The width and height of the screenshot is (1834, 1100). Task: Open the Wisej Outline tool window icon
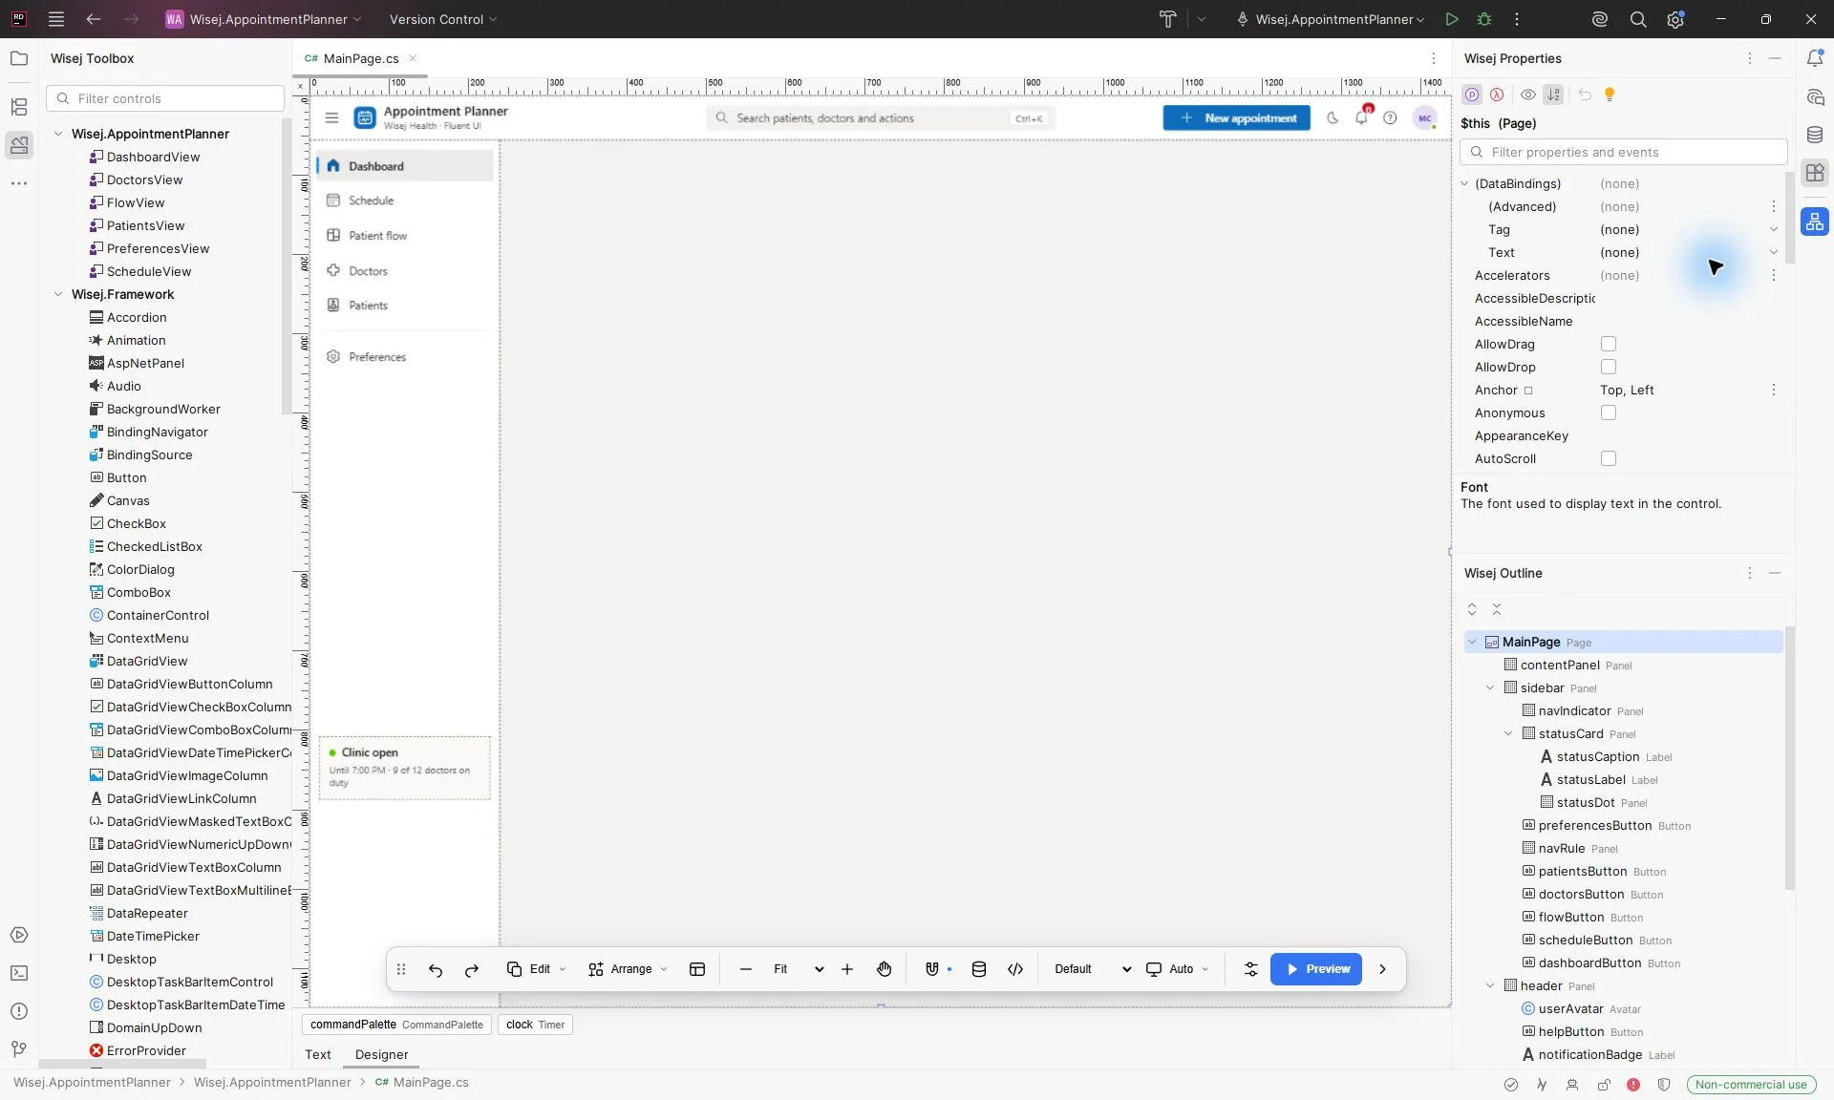point(1815,222)
